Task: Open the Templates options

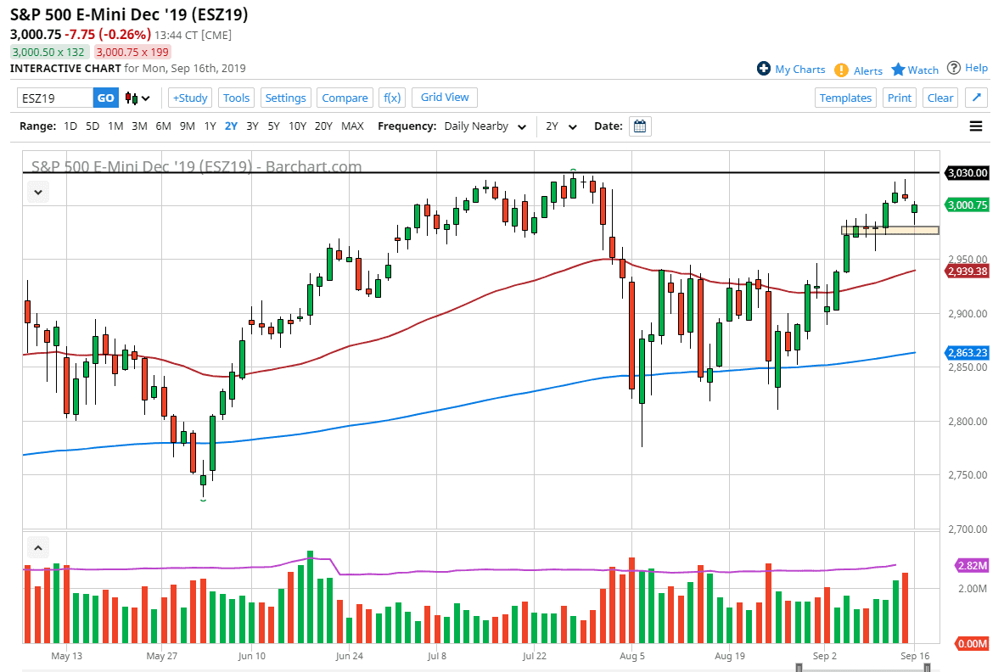Action: pos(845,98)
